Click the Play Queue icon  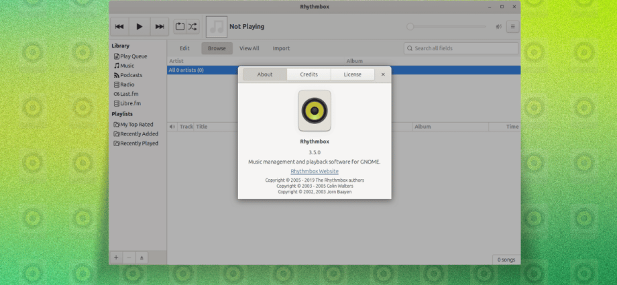point(117,56)
